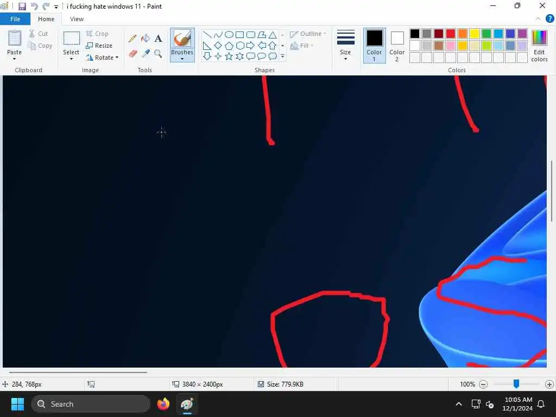Screen dimensions: 556x417
Task: Choose the Right arrow shape
Action: (251, 46)
